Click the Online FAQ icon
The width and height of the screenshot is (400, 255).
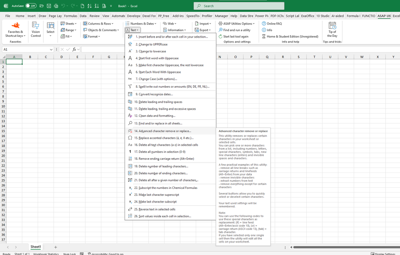[x=264, y=24]
